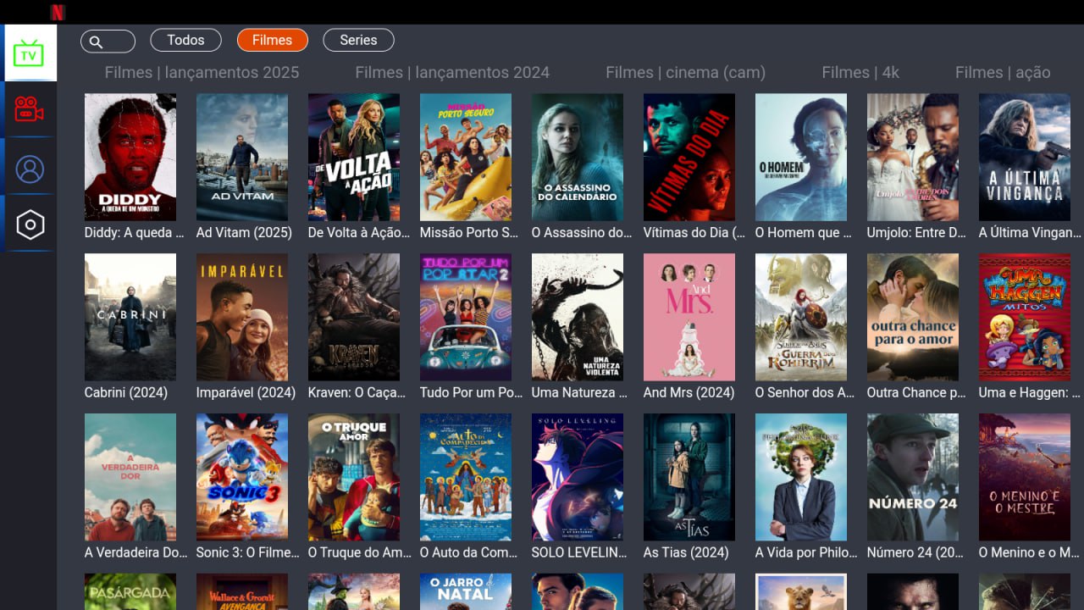Click the search magnifier field
This screenshot has height=610, width=1084.
coord(108,41)
